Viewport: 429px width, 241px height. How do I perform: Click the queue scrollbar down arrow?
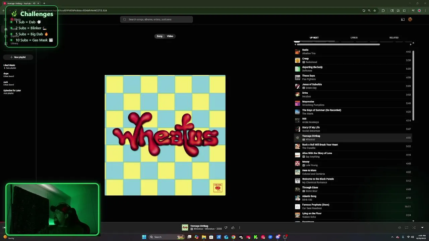tap(413, 221)
